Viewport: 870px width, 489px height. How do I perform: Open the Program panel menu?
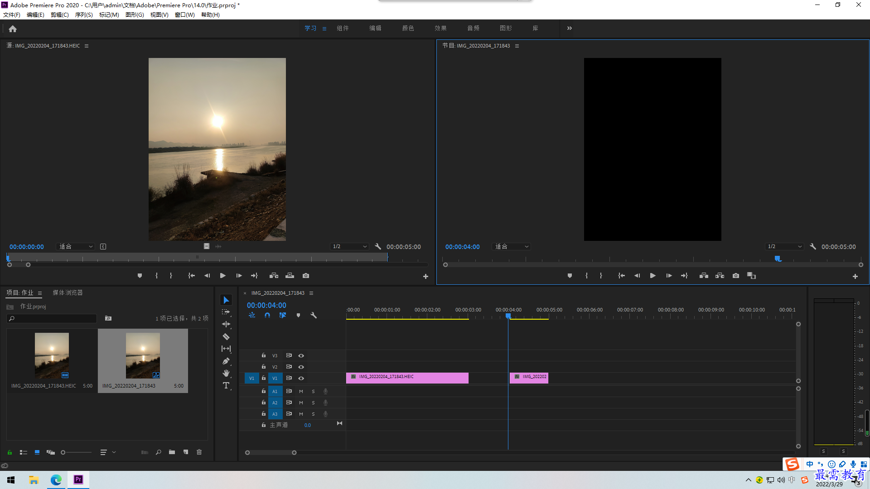coord(517,46)
